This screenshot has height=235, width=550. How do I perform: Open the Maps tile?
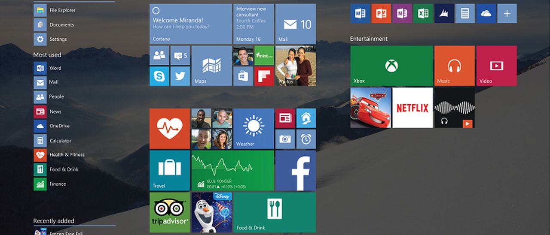tap(211, 66)
